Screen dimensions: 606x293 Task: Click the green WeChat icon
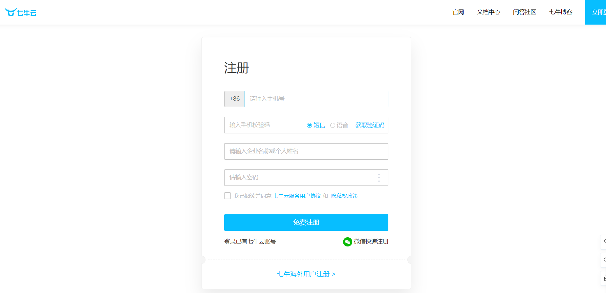click(x=348, y=242)
